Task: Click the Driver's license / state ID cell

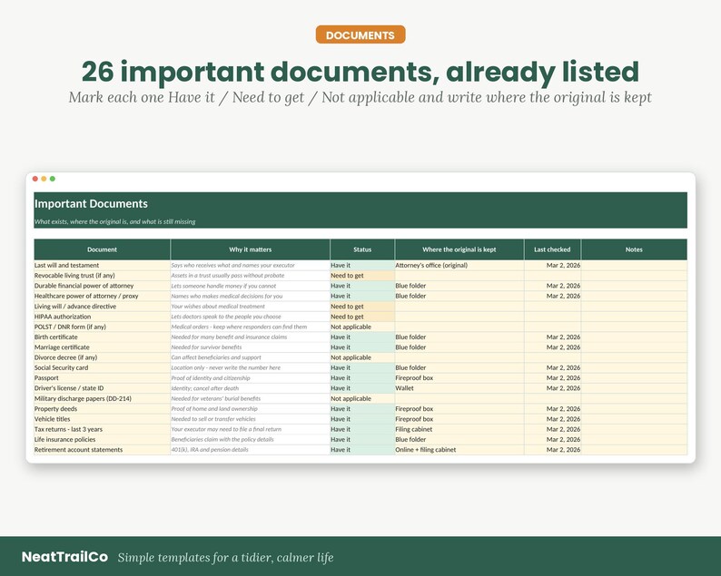Action: [x=102, y=388]
